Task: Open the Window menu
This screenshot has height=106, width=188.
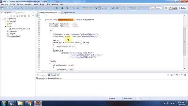Action: [x=55, y=4]
